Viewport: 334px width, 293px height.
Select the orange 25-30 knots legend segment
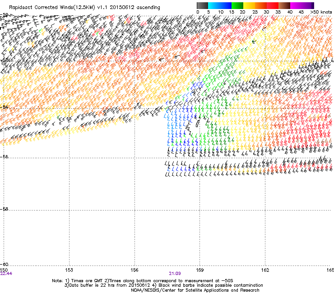point(261,5)
